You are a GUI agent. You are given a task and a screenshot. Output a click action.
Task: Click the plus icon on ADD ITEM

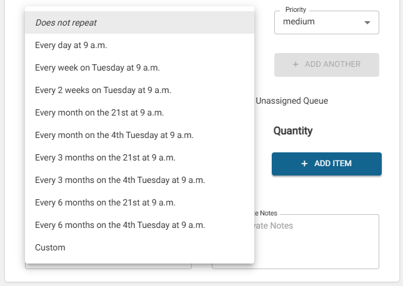pos(304,164)
